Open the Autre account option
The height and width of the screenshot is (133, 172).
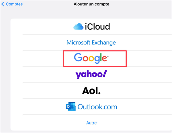pos(91,123)
